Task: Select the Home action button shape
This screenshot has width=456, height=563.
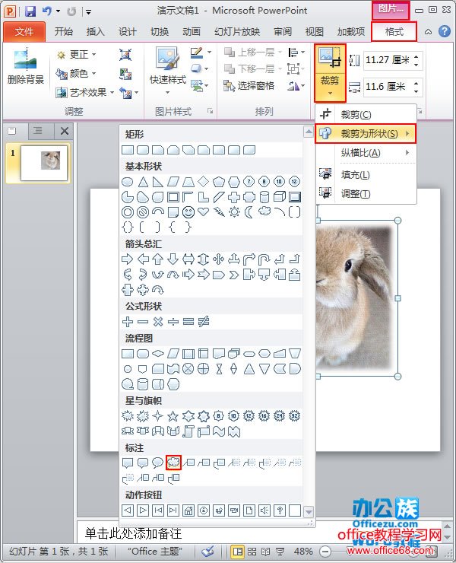Action: click(188, 511)
